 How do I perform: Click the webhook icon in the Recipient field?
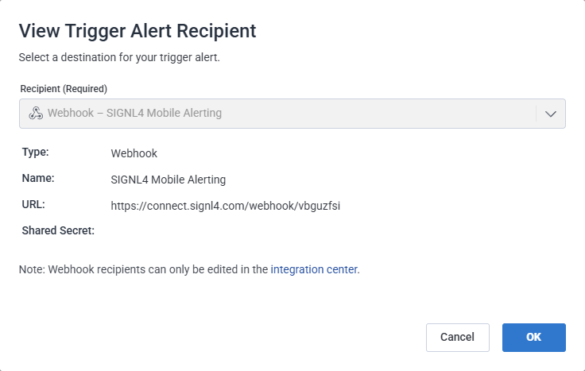click(35, 114)
